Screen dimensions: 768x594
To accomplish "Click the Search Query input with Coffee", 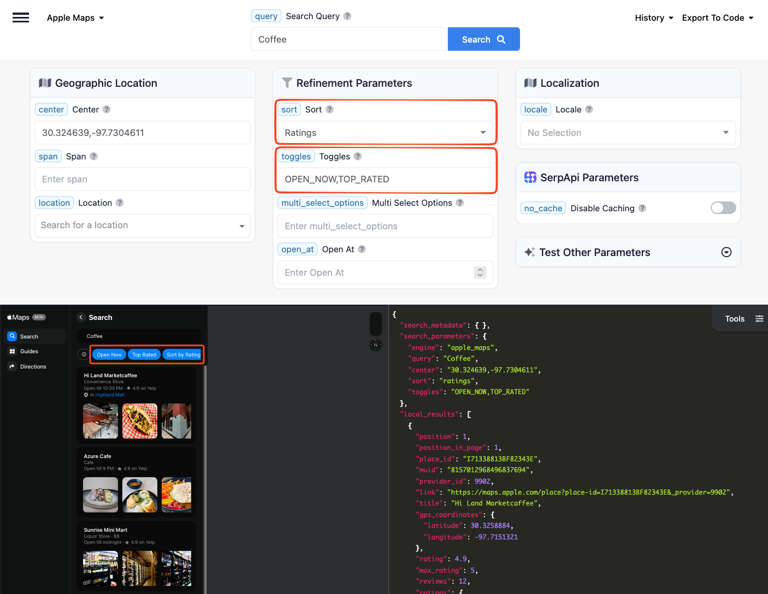I will 350,39.
